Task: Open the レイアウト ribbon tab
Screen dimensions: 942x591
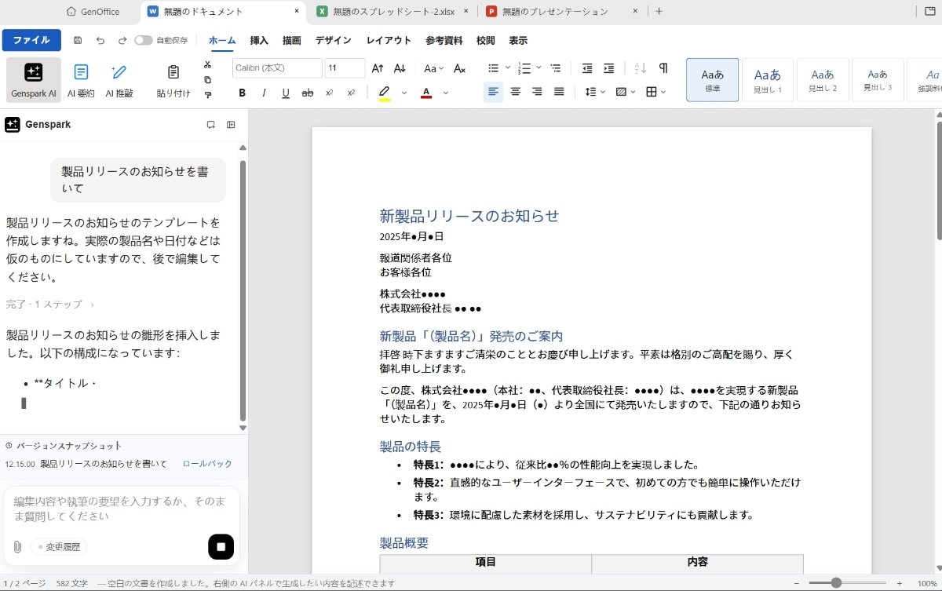Action: [389, 41]
